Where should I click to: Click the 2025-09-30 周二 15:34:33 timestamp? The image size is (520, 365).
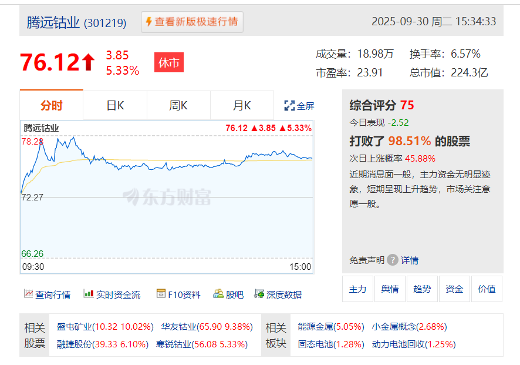[x=434, y=22]
